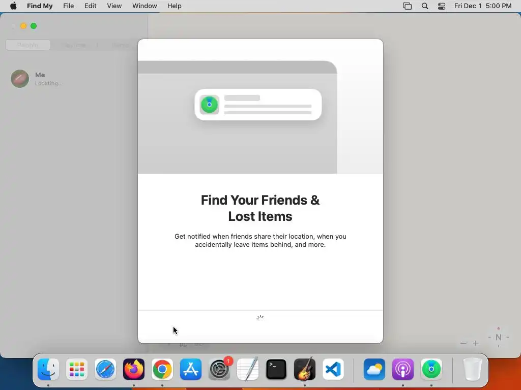The height and width of the screenshot is (390, 521).
Task: Open Google Chrome from the Dock
Action: [x=162, y=369]
